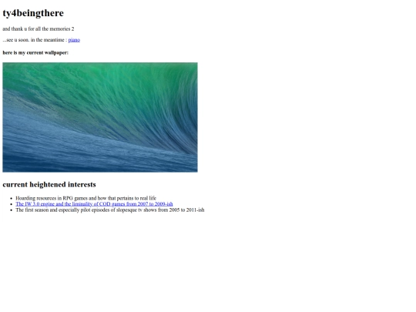Click the 'here is my current wallpaper:' label
Viewport: 416px width, 312px height.
click(x=35, y=53)
